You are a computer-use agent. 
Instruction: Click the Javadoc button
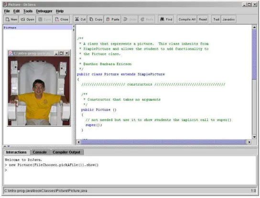coord(228,19)
